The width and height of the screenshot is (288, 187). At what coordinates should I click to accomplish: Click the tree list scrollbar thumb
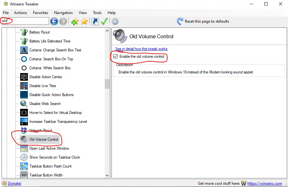click(x=107, y=84)
